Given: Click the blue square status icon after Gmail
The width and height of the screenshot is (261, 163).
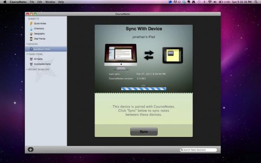Looking at the screenshot, I should tap(184, 2).
